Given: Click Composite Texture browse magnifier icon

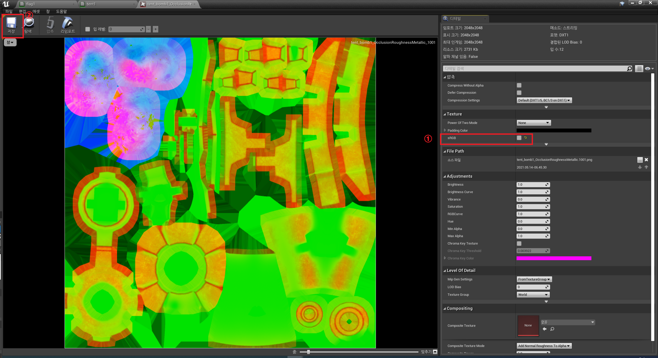Looking at the screenshot, I should (552, 329).
